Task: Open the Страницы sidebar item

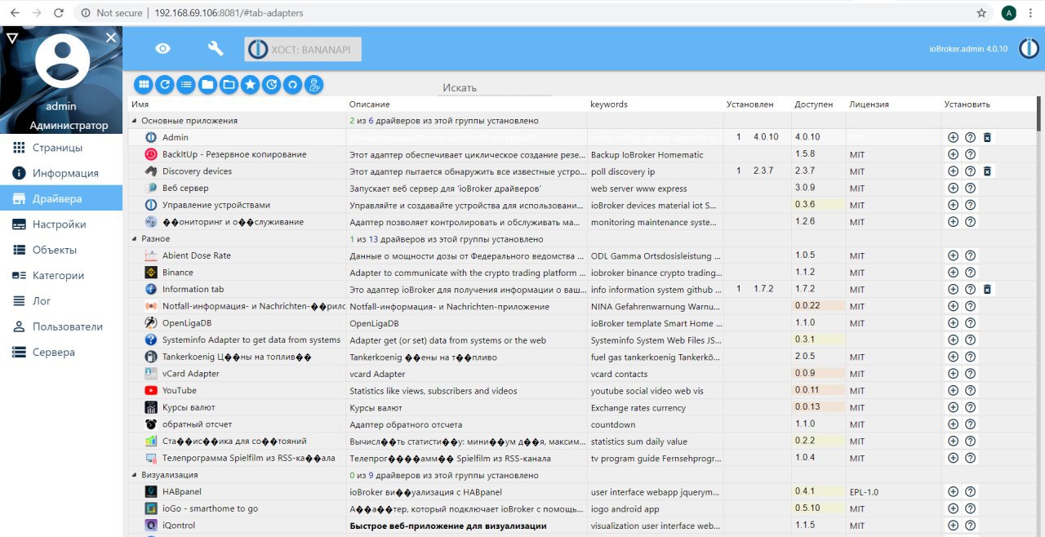Action: [x=61, y=148]
